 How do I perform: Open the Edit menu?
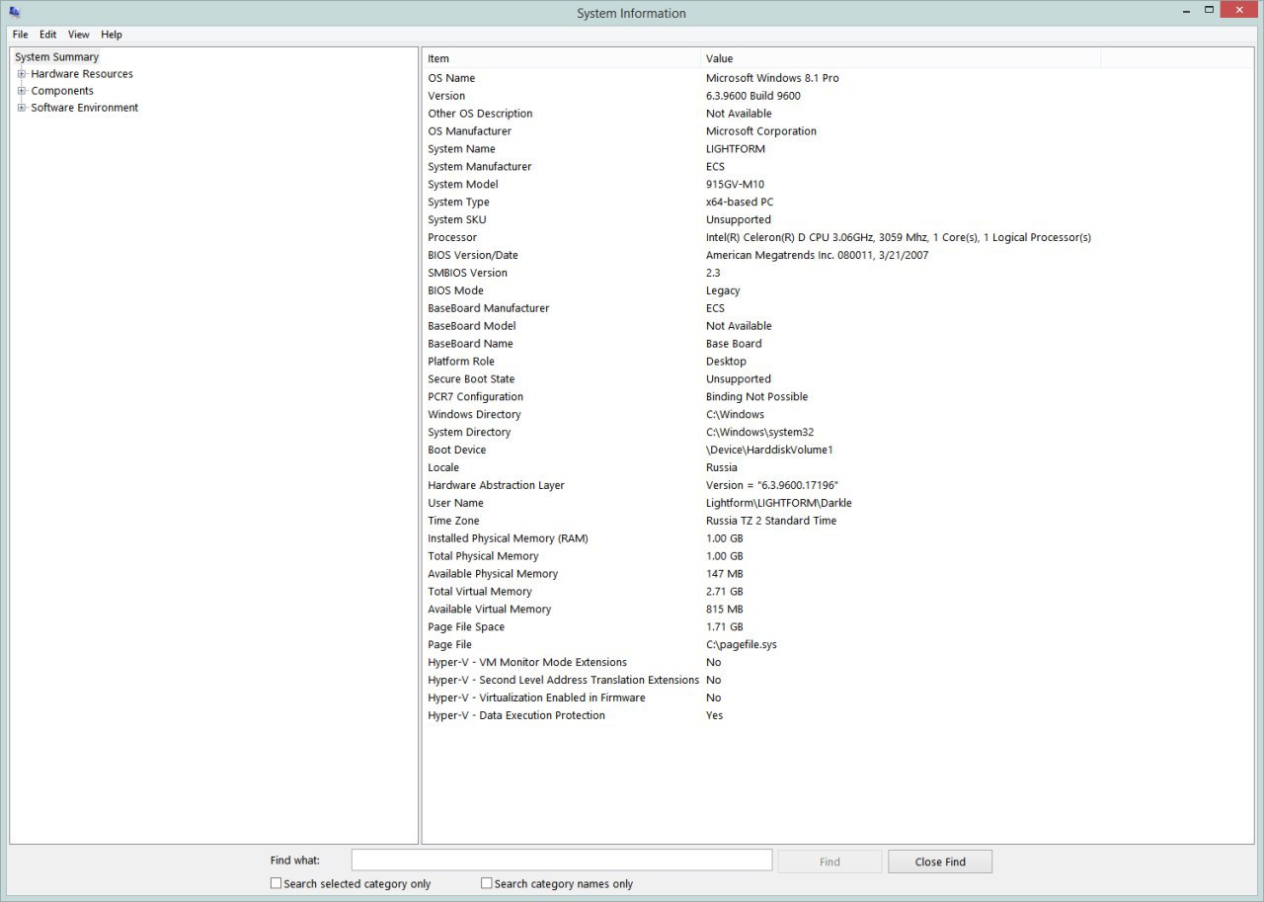[x=48, y=35]
